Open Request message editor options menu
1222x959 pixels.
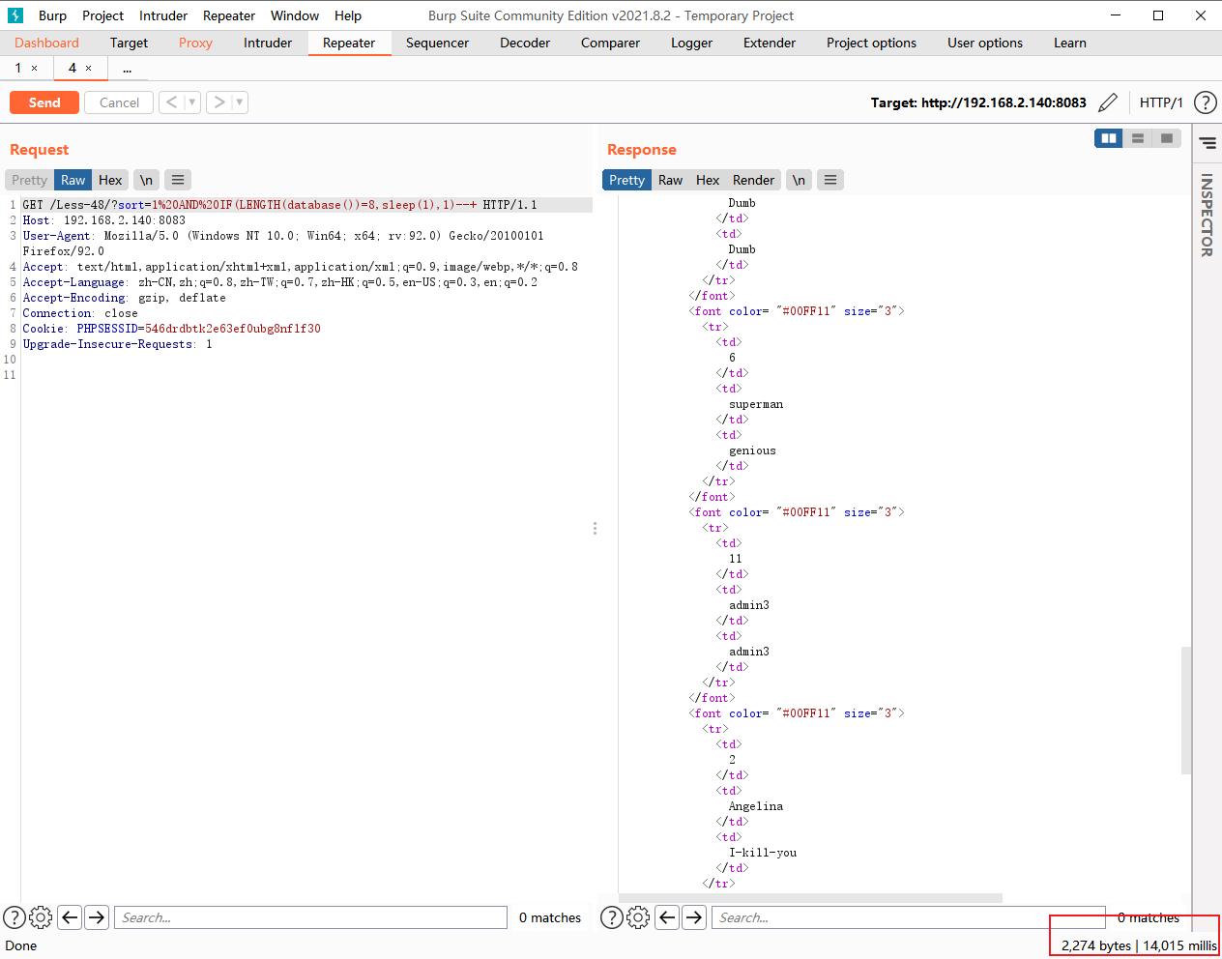coord(178,180)
